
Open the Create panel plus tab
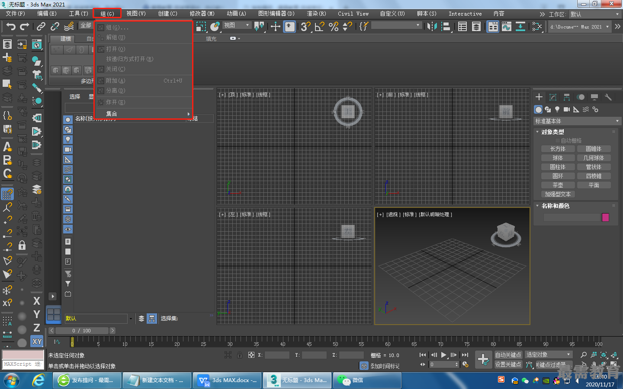pos(539,97)
